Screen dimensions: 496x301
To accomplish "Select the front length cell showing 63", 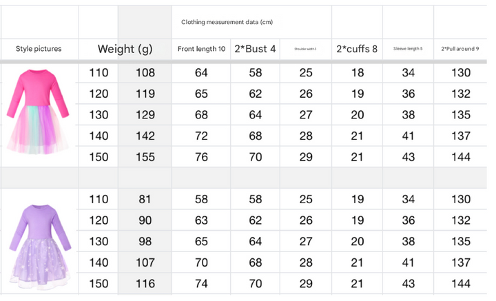I will click(201, 220).
